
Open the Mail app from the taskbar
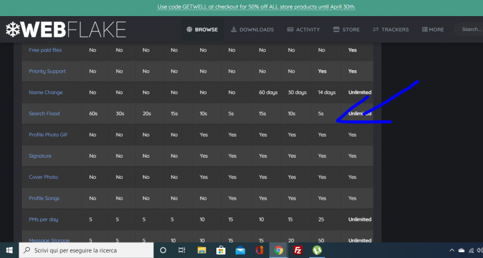click(240, 250)
